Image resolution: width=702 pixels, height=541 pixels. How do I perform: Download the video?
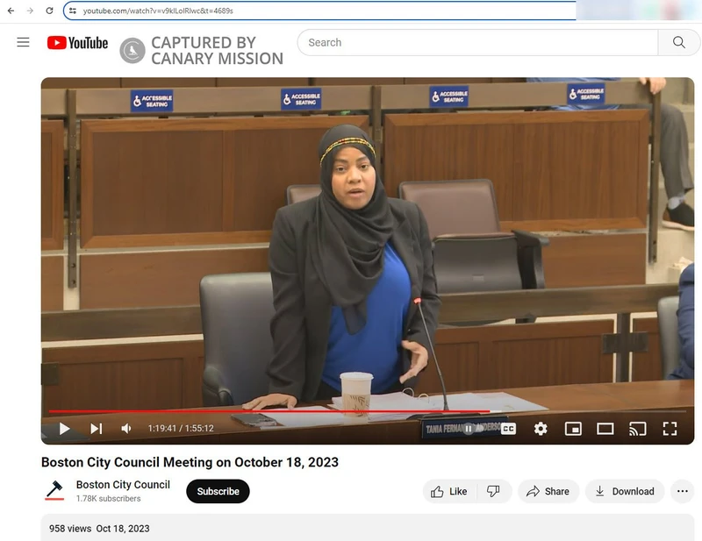[x=625, y=491]
